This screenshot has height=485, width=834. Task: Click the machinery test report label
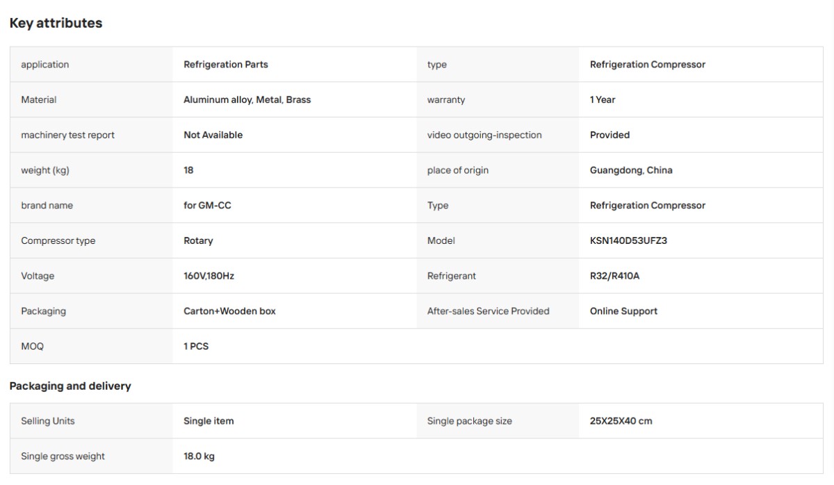pos(68,135)
